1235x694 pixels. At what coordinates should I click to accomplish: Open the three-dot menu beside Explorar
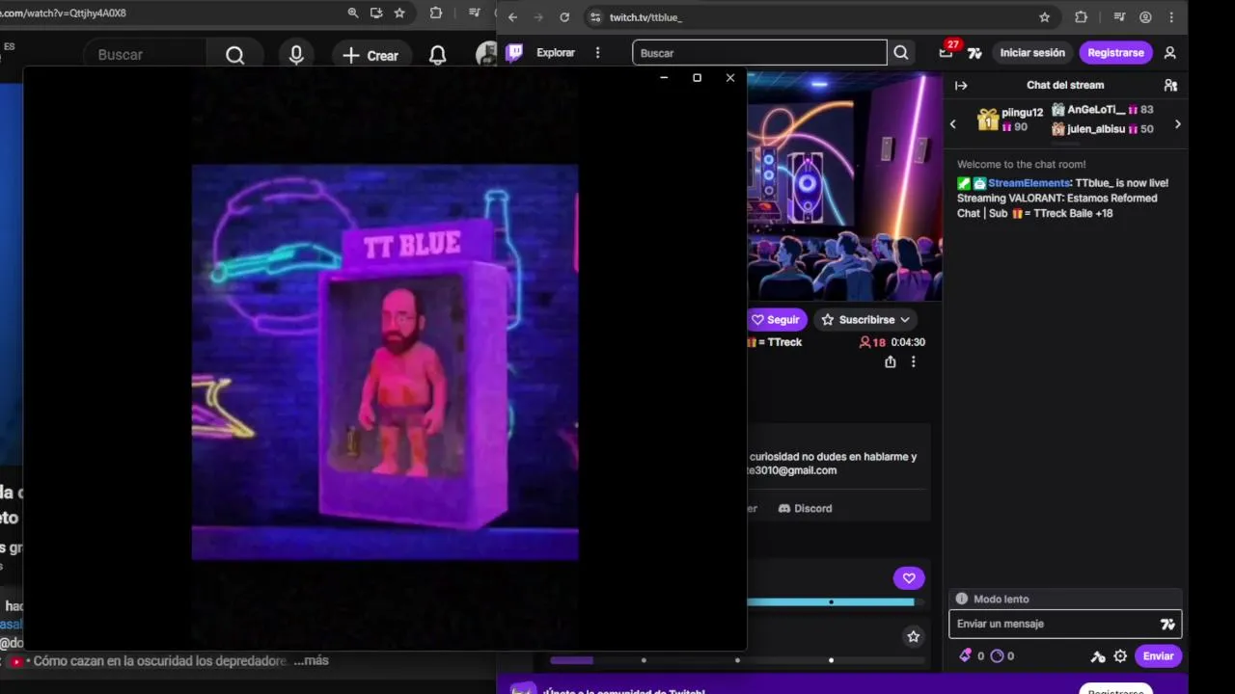pos(597,53)
